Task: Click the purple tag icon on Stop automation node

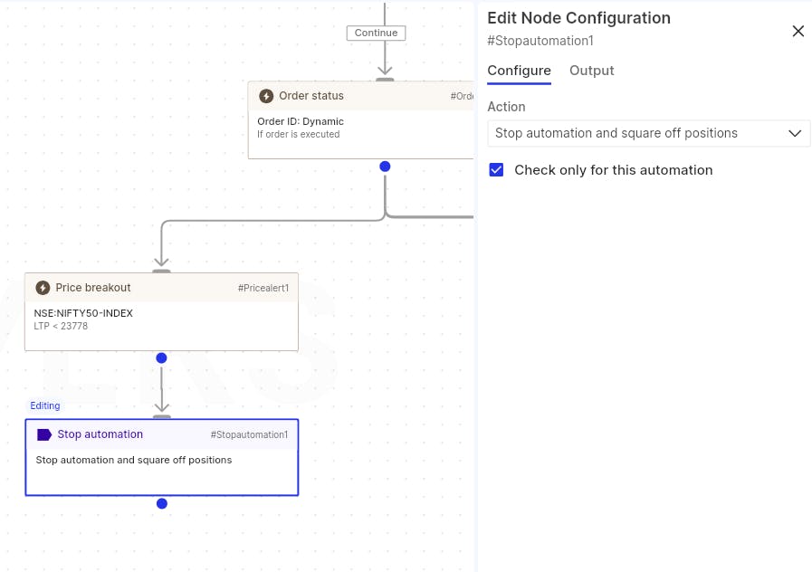Action: (44, 434)
